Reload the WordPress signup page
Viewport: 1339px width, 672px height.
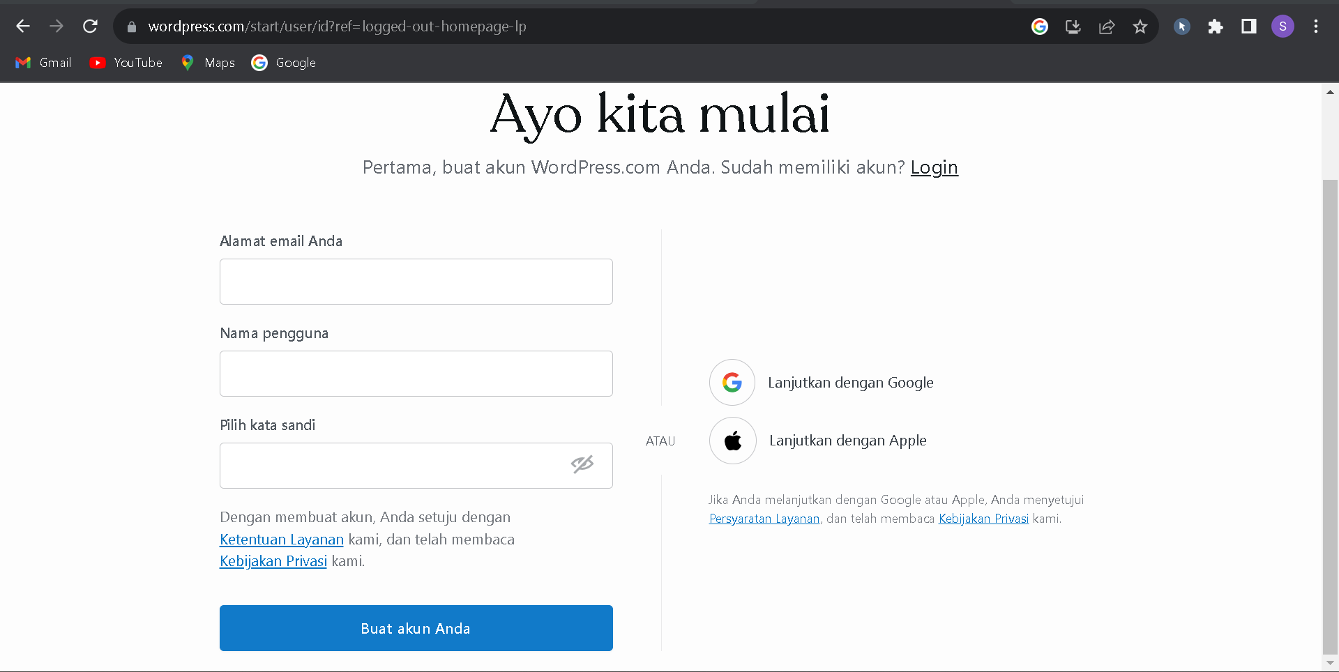[x=90, y=26]
